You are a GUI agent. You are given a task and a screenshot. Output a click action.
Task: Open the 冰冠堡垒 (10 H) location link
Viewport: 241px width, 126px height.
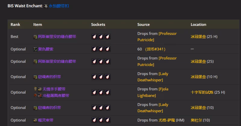pos(198,77)
